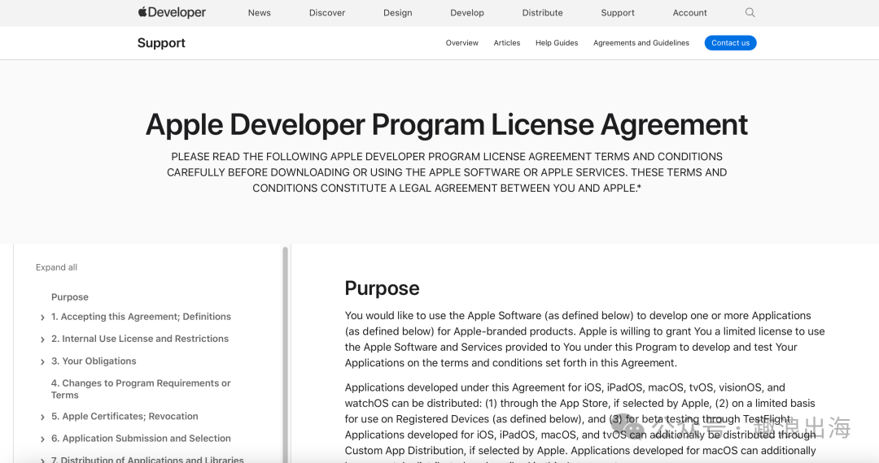
Task: Open the Develop menu item
Action: pyautogui.click(x=467, y=13)
